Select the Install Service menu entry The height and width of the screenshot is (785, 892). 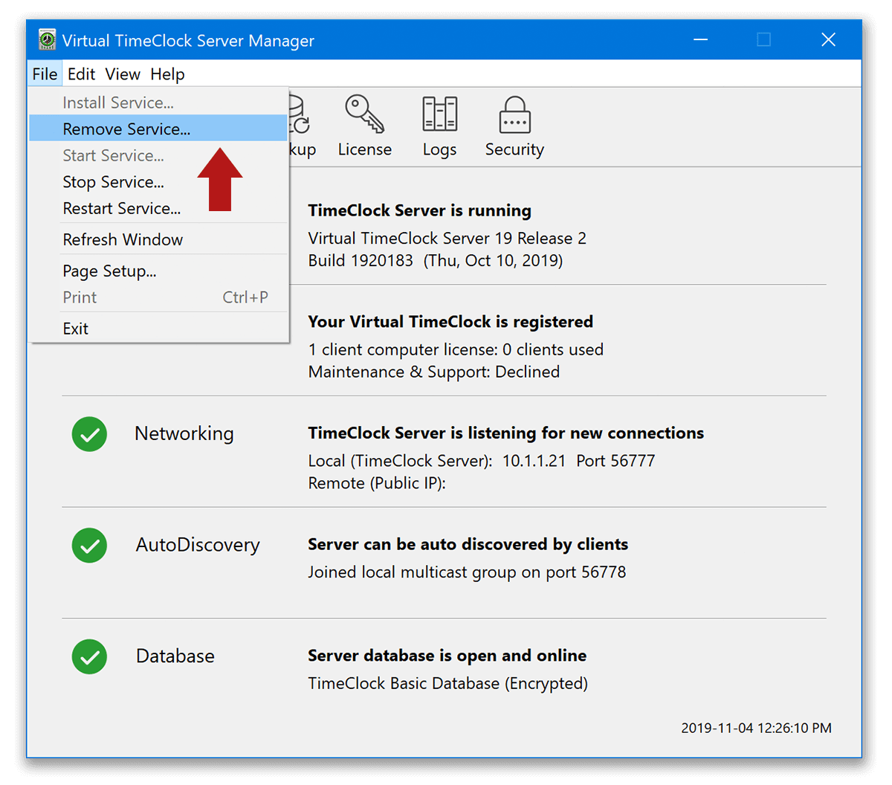[118, 102]
